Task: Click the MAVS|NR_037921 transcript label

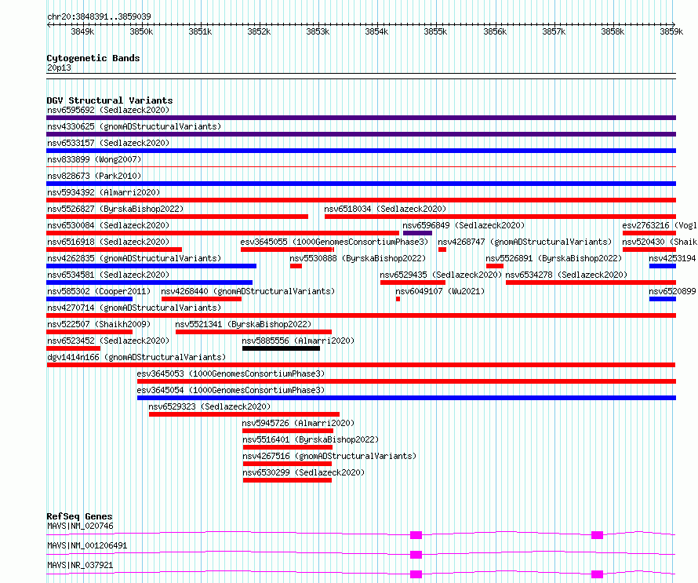Action: click(x=80, y=565)
